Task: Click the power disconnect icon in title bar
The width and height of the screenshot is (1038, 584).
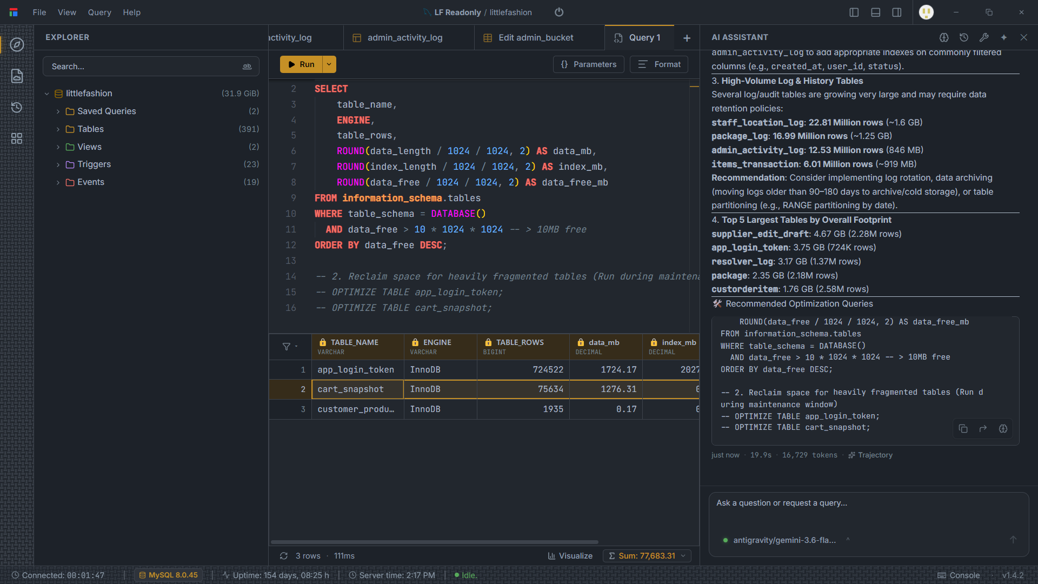Action: (559, 12)
